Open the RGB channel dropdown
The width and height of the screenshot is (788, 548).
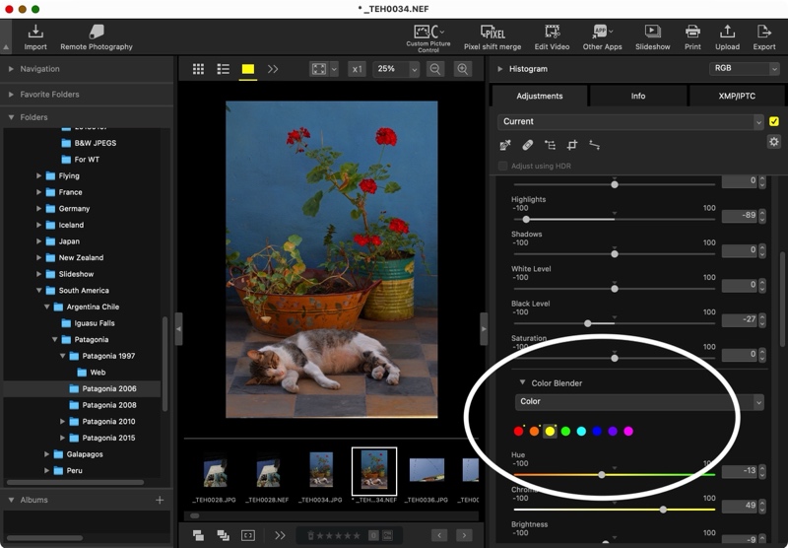click(744, 68)
